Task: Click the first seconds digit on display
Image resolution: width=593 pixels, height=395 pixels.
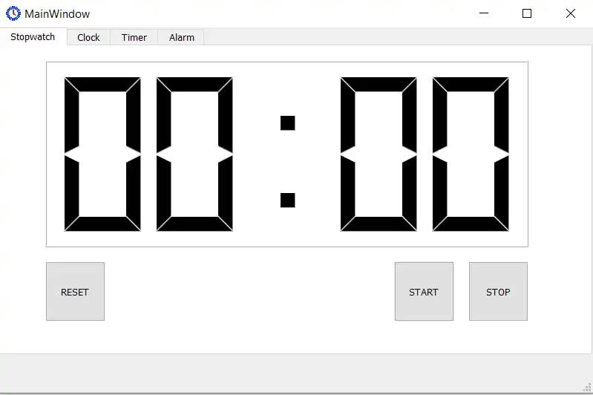Action: pyautogui.click(x=379, y=154)
